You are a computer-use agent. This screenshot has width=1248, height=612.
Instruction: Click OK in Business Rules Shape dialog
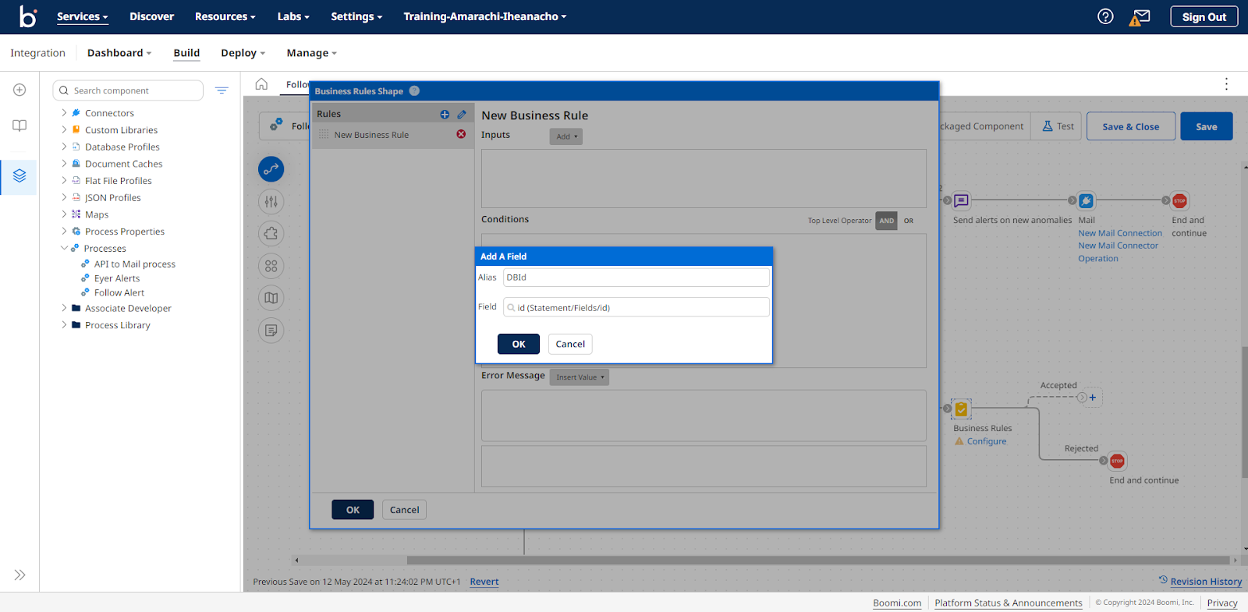coord(353,510)
